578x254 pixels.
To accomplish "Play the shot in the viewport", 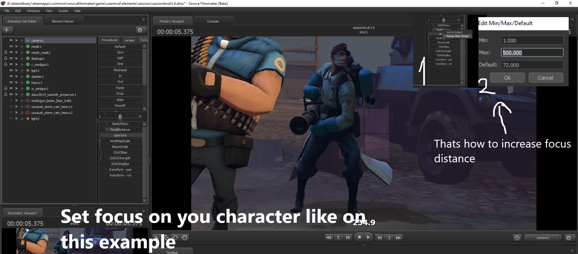I will pos(368,237).
